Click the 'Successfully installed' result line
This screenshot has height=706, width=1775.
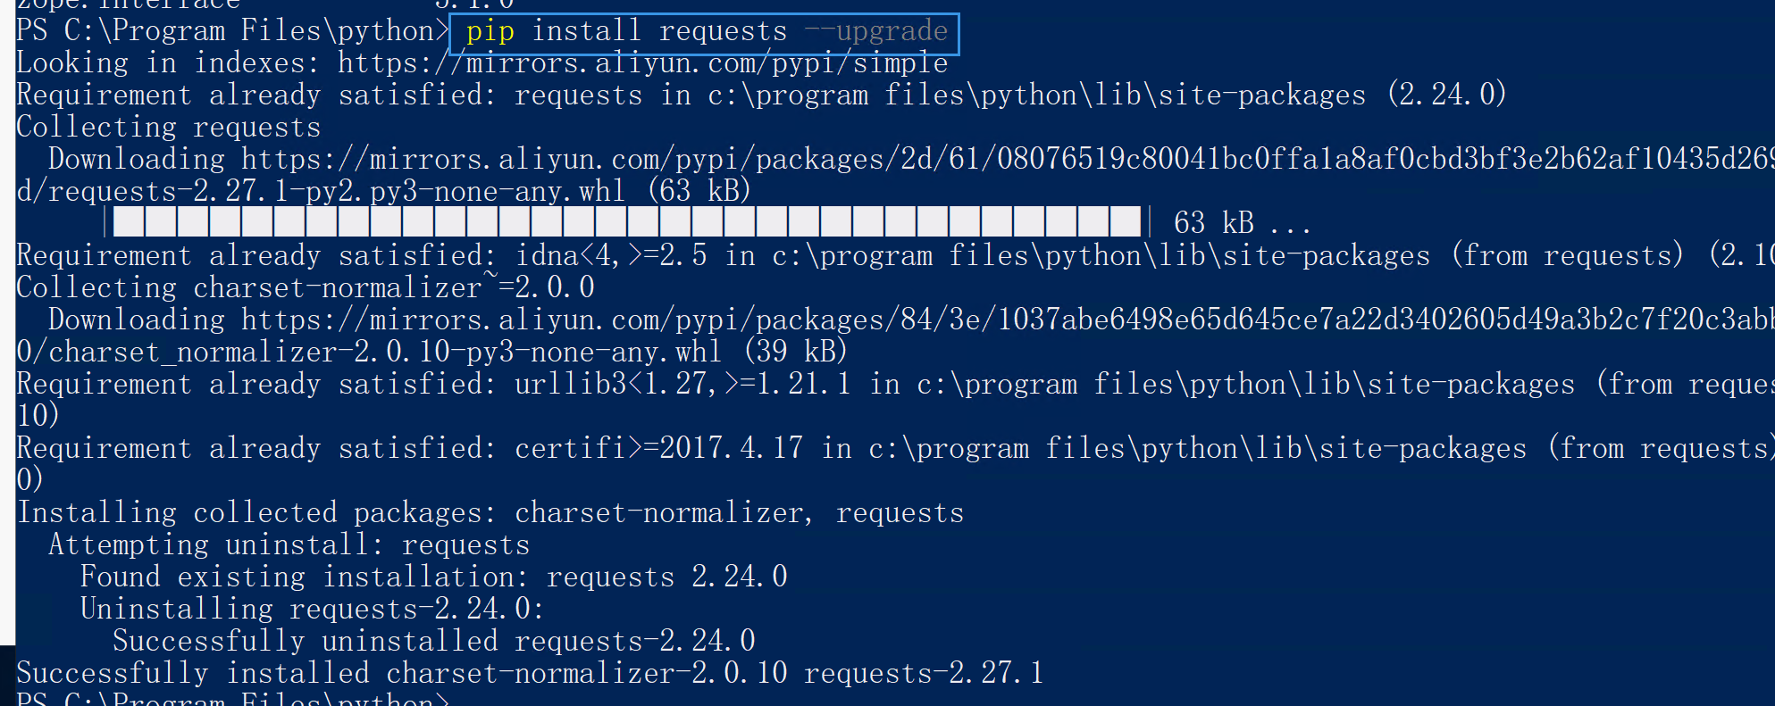530,673
